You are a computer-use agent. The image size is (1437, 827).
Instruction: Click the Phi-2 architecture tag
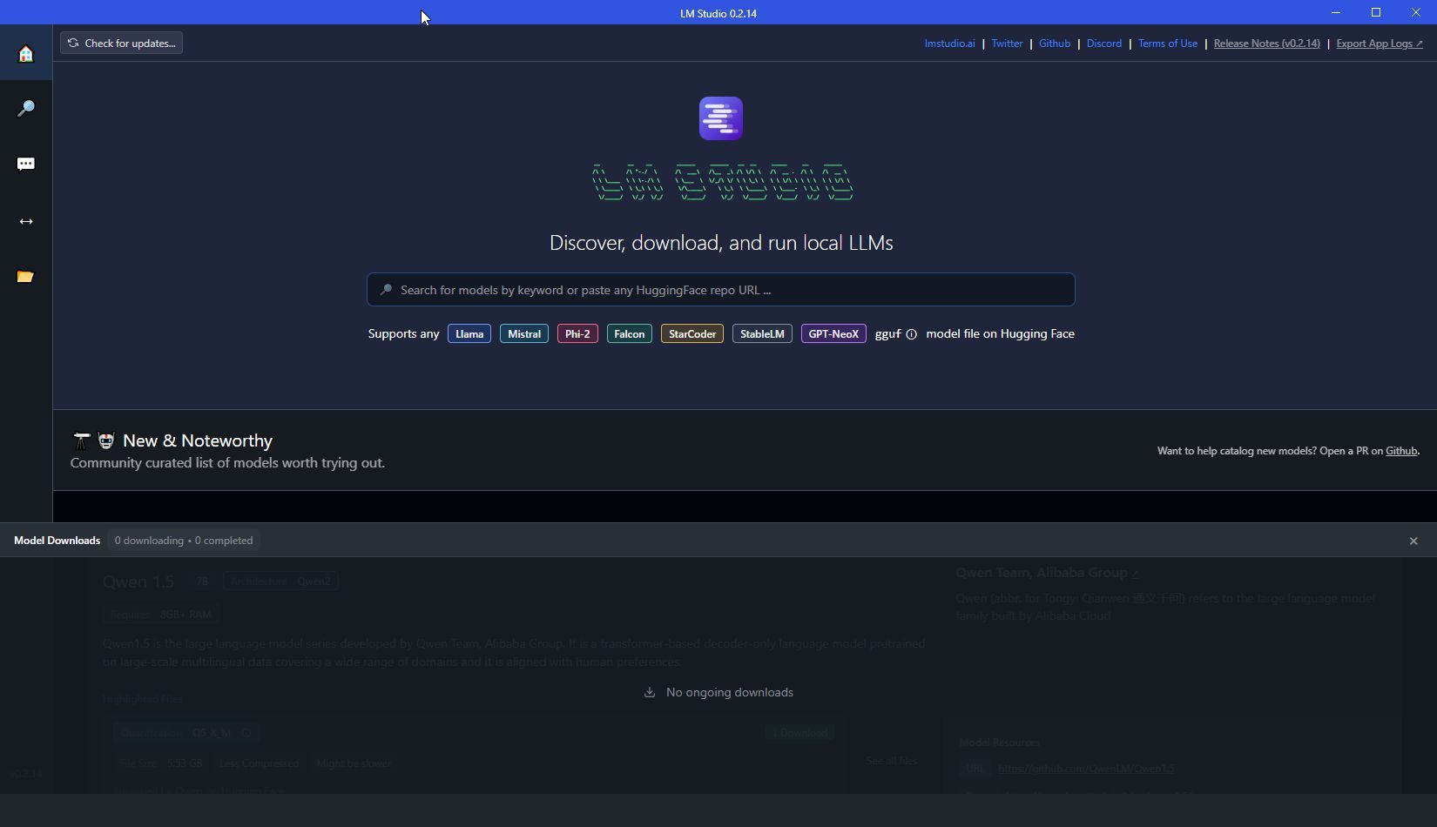(x=577, y=334)
